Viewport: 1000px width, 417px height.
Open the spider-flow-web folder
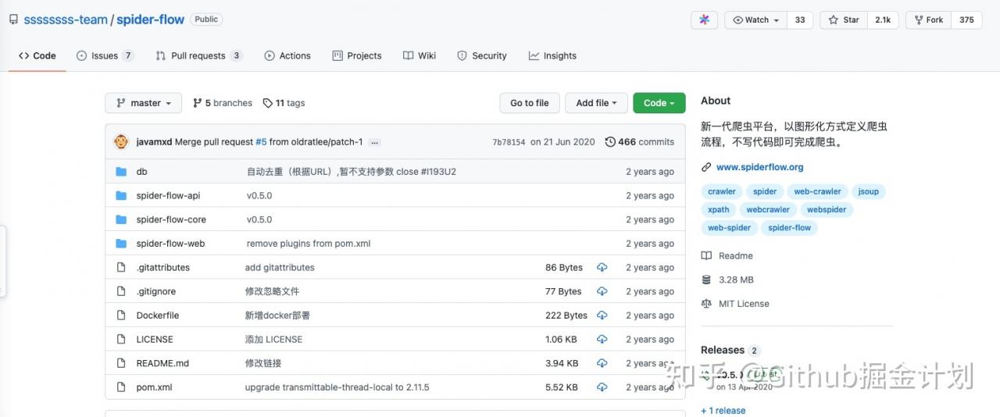coord(170,244)
